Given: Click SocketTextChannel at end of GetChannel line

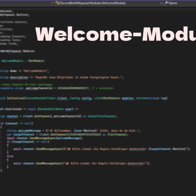Looking at the screenshot, I should [x=102, y=116].
